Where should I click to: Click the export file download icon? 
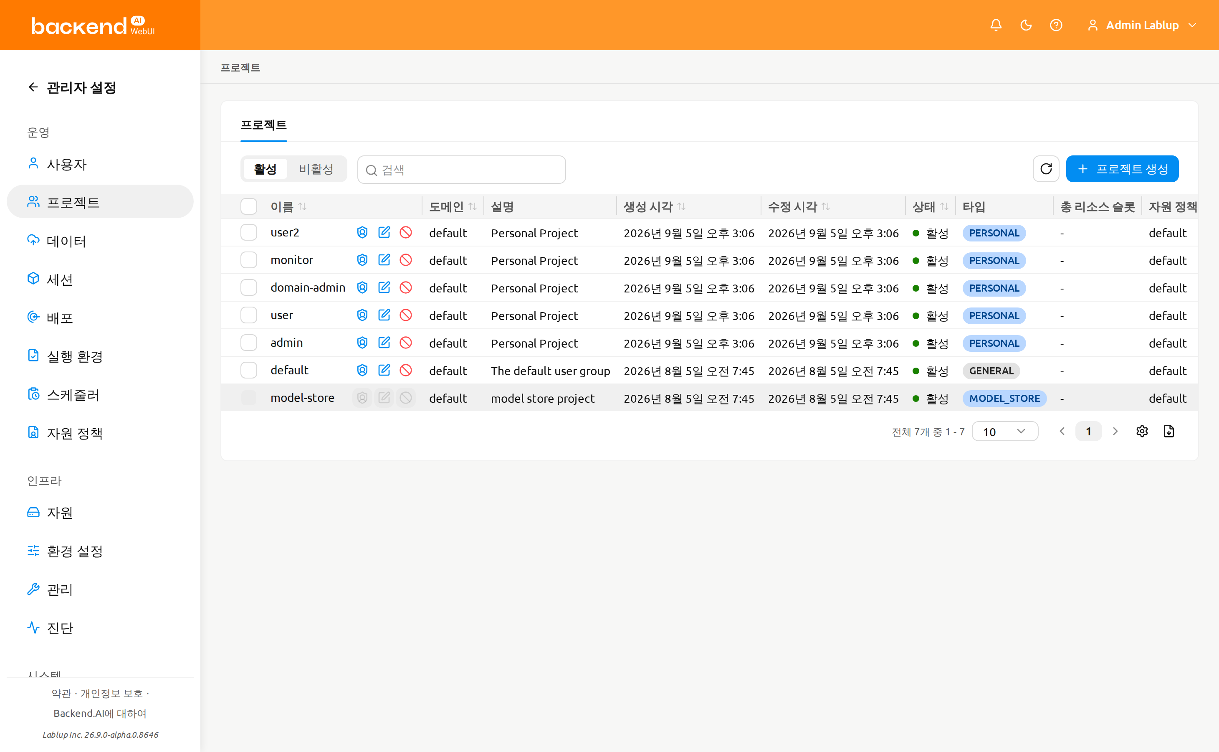pyautogui.click(x=1169, y=431)
